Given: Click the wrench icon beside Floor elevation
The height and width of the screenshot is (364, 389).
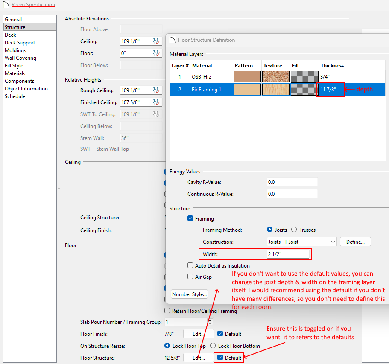Looking at the screenshot, I should coord(156,53).
